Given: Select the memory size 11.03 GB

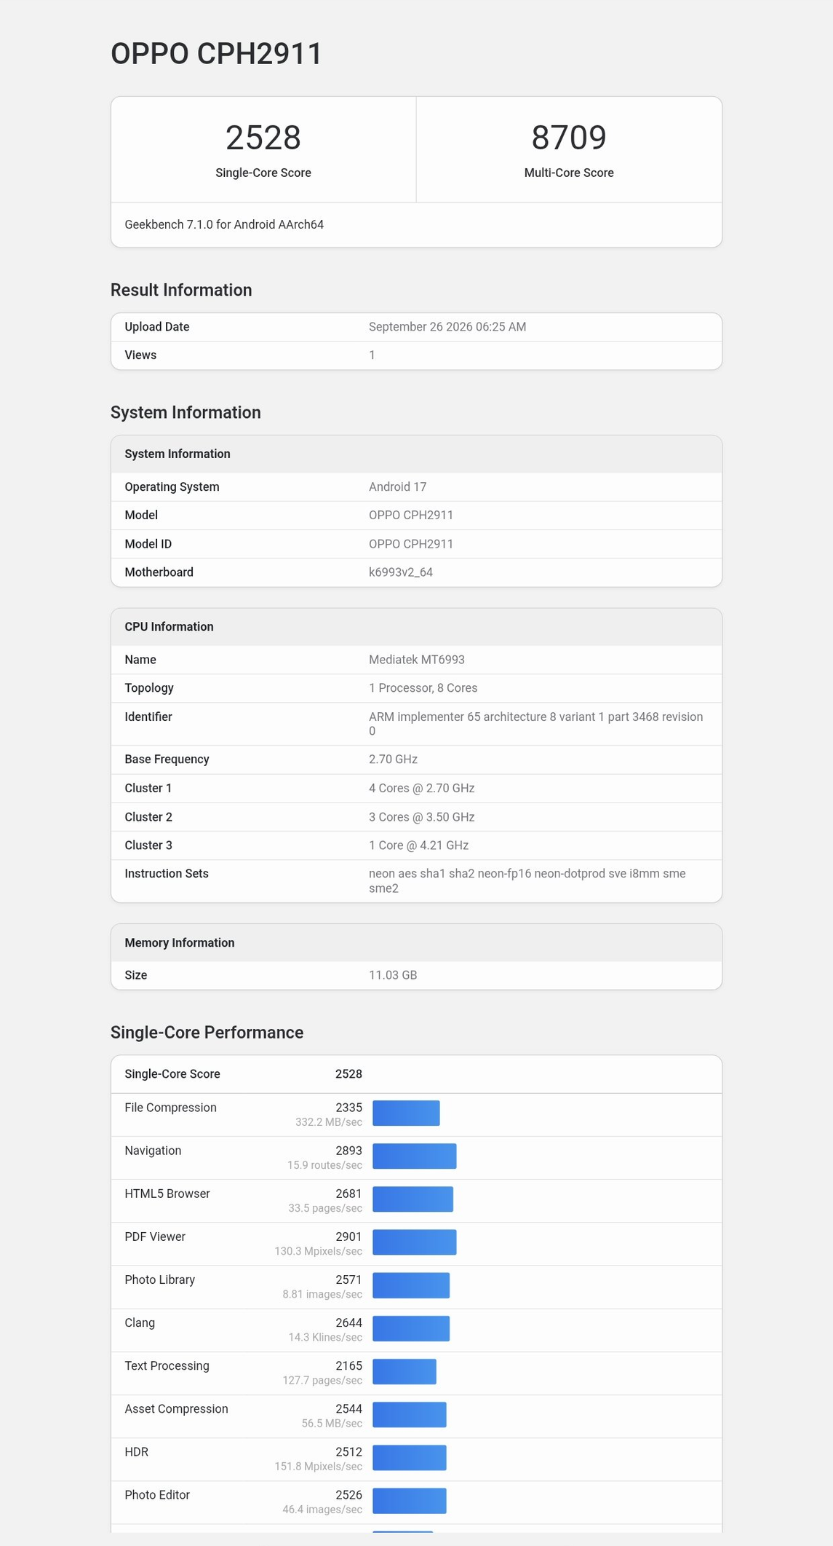Looking at the screenshot, I should pos(393,975).
